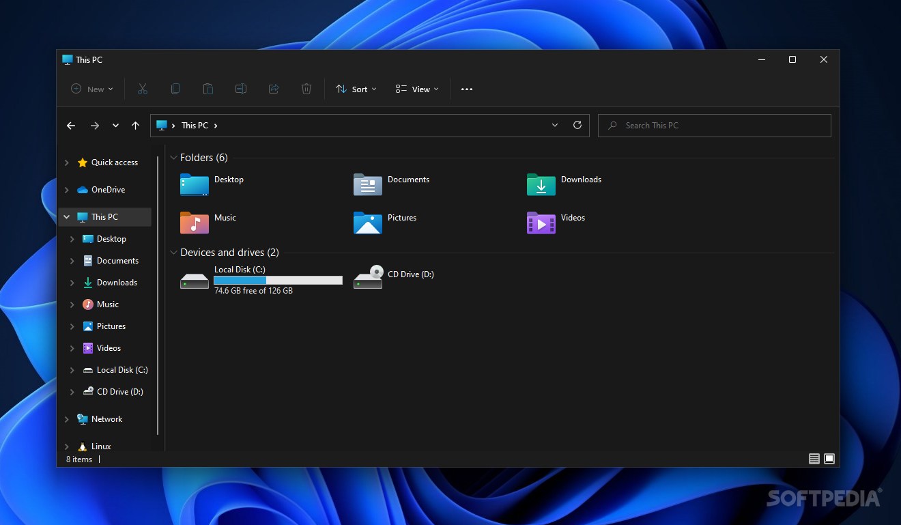The height and width of the screenshot is (525, 901).
Task: Open the View dropdown
Action: tap(416, 89)
